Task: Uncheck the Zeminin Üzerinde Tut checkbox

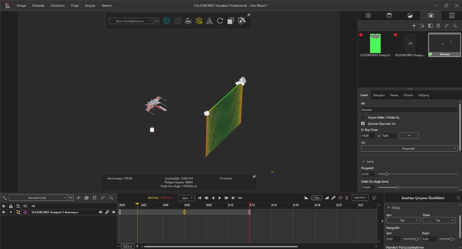Action: pos(363,123)
